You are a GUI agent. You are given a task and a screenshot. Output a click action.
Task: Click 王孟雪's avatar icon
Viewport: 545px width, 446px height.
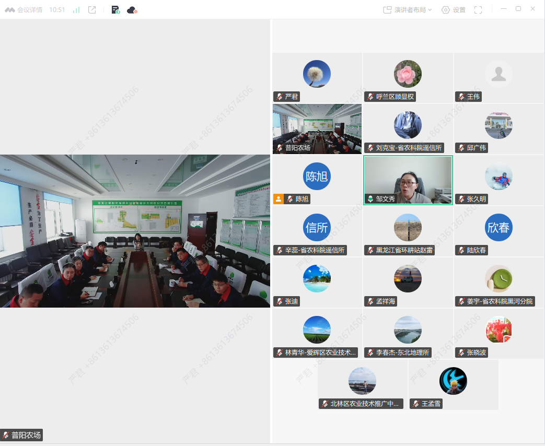pos(453,381)
